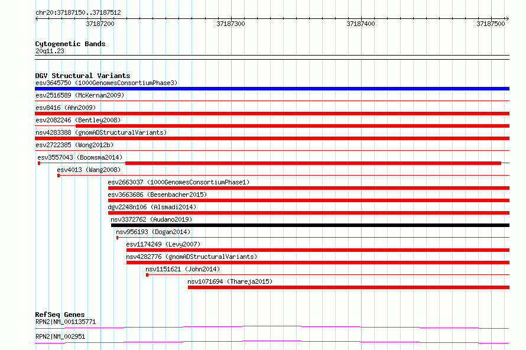Viewport: 526px width, 350px height.
Task: Click the left arrowhead of the ruler
Action: click(37, 19)
